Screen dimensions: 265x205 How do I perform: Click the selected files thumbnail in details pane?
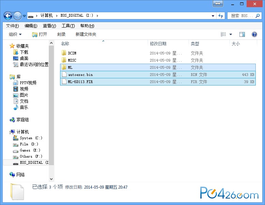pyautogui.click(x=17, y=192)
